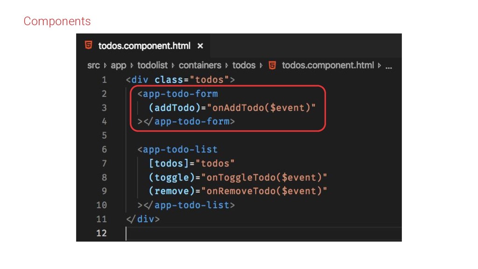Image resolution: width=478 pixels, height=269 pixels.
Task: Expand the breadcrumb ellipsis at the end
Action: click(x=387, y=66)
